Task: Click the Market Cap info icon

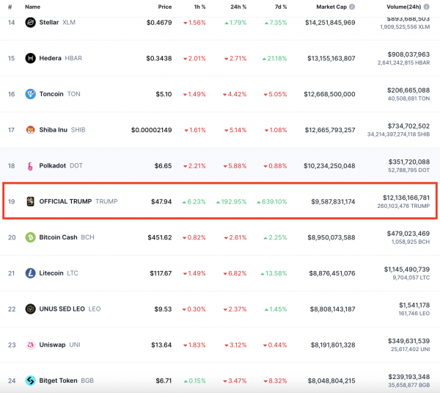Action: tap(352, 7)
